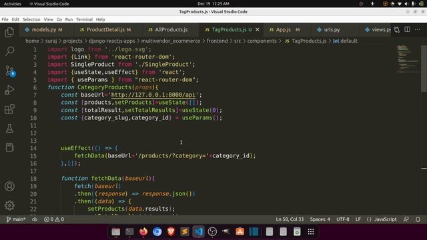Place cursor on 'useParams()' on line 10
The height and width of the screenshot is (240, 427).
[200, 117]
